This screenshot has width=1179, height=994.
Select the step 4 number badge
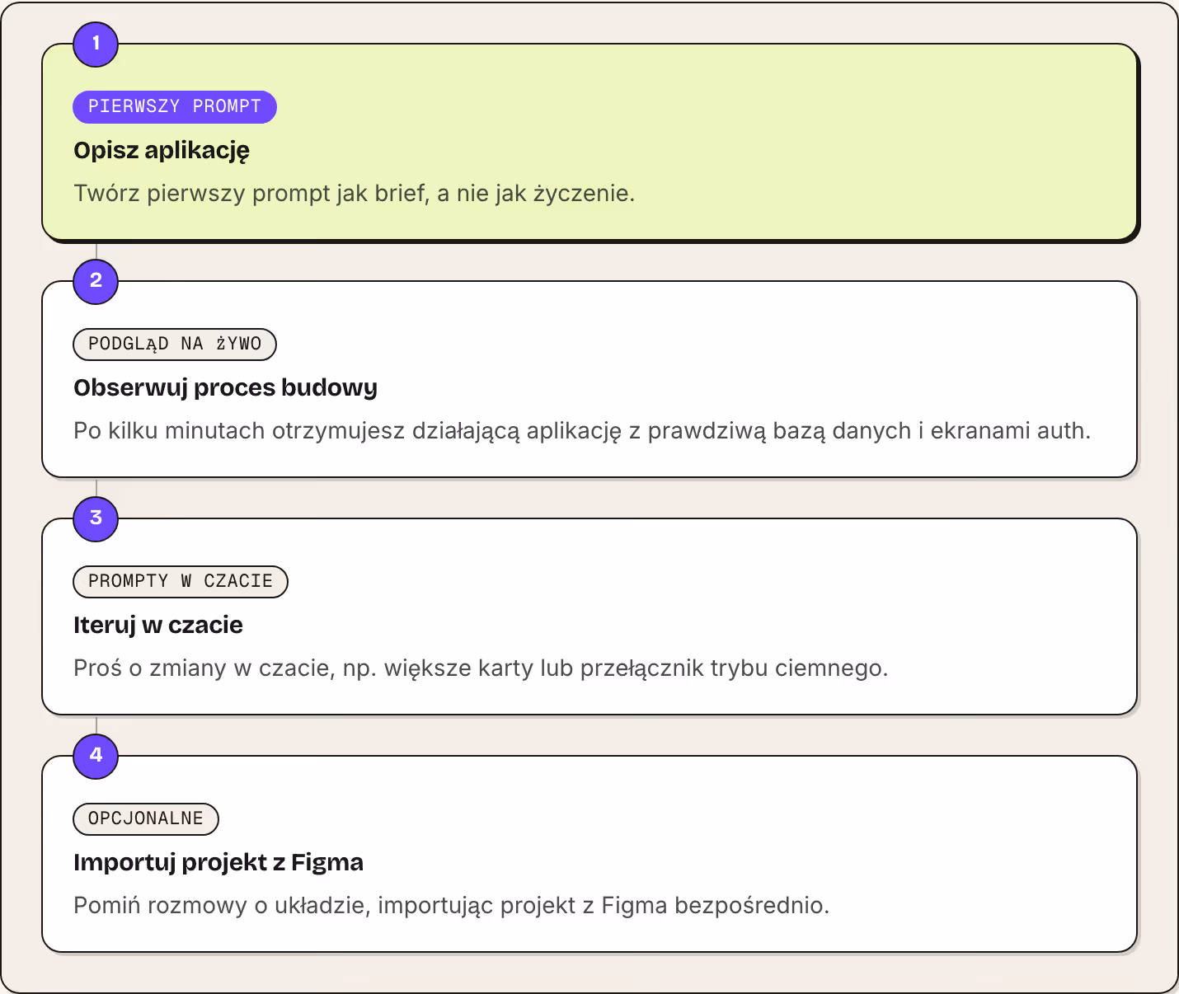[x=96, y=756]
